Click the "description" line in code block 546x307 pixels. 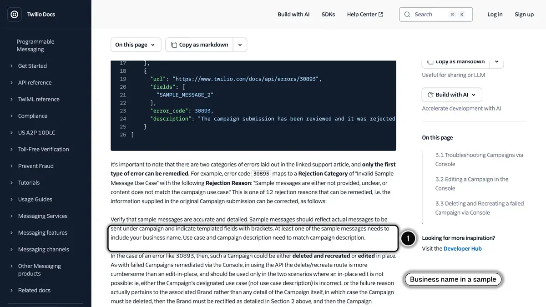tap(273, 119)
